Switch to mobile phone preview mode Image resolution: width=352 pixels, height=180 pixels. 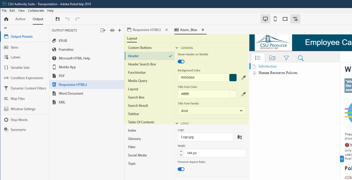point(275,19)
